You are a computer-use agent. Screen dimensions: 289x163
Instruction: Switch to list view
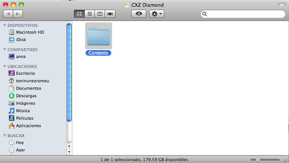pos(90,14)
